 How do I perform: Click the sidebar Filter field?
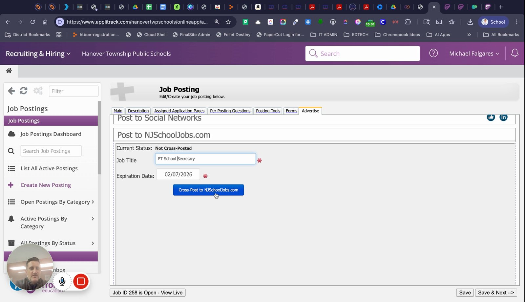[x=73, y=91]
